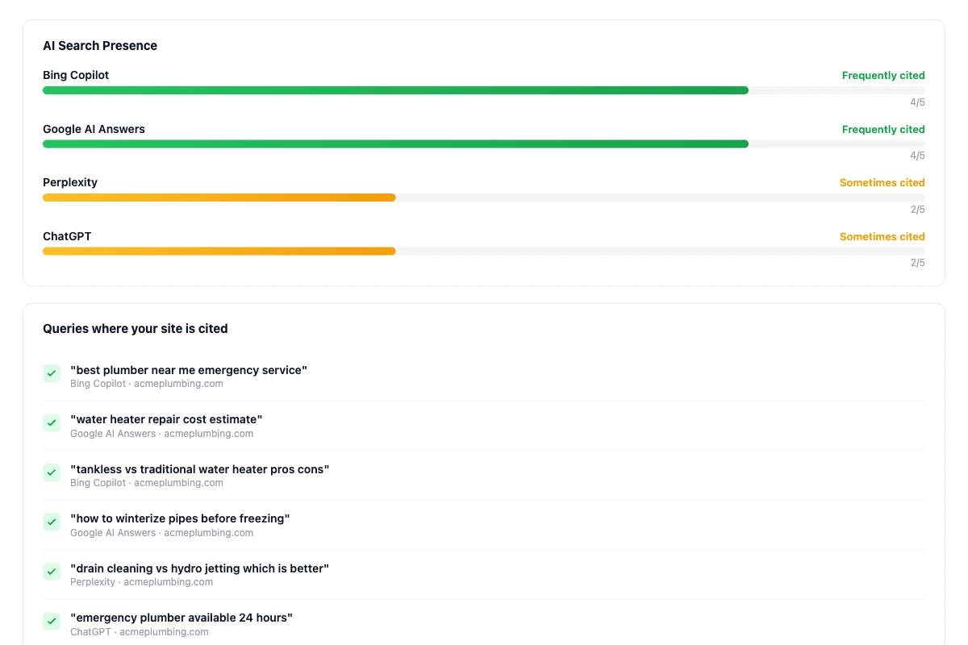Select the "how to winterize pipes before freezing" query
The image size is (968, 645).
[180, 518]
